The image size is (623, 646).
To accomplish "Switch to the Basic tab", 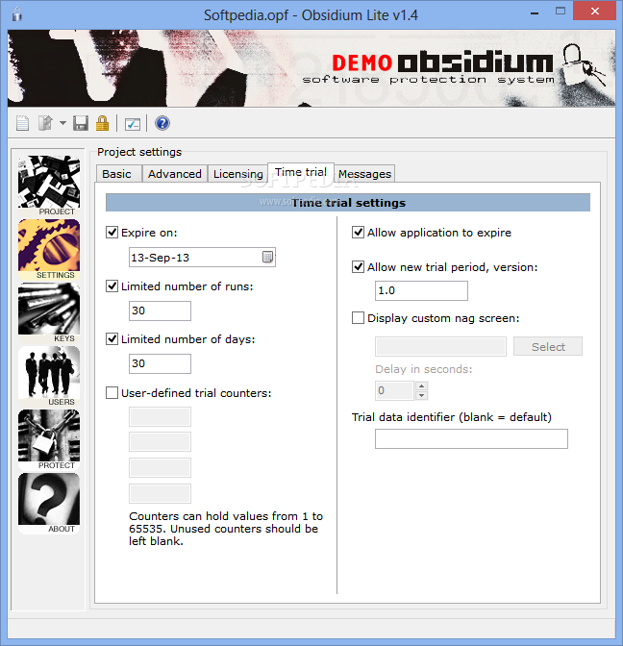I will click(117, 174).
